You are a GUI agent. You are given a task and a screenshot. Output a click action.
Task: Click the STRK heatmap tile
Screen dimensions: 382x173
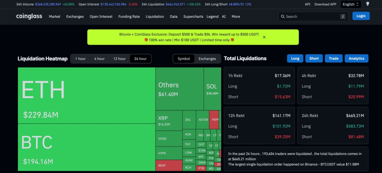[x=201, y=151]
